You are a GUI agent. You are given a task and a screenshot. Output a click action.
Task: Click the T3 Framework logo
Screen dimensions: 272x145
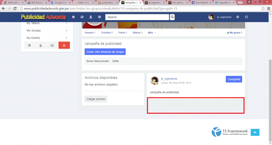230,132
